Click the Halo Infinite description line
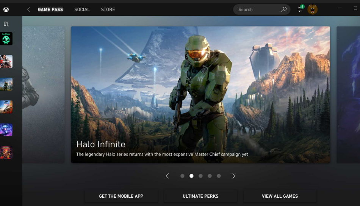This screenshot has height=206, width=360. coord(162,154)
